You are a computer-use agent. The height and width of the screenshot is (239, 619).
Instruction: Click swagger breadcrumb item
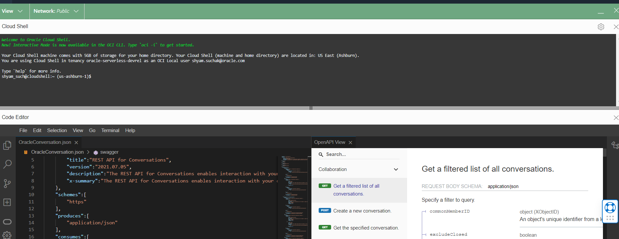pyautogui.click(x=109, y=152)
